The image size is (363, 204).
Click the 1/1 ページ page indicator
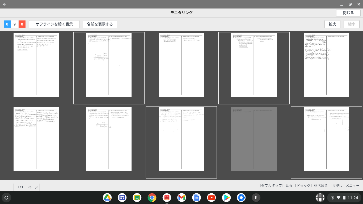[x=27, y=187]
